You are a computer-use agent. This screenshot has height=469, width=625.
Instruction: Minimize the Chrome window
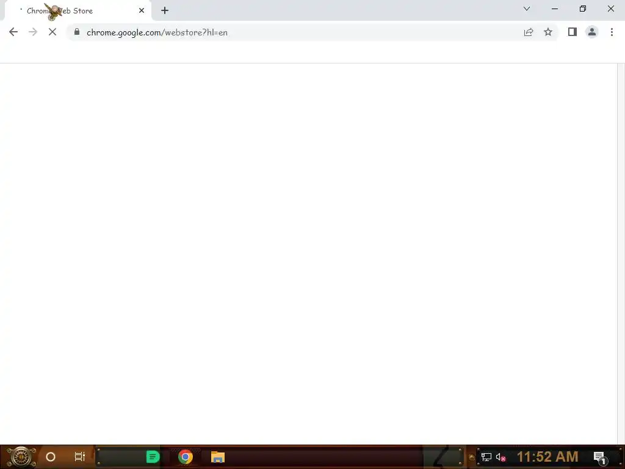pos(555,9)
